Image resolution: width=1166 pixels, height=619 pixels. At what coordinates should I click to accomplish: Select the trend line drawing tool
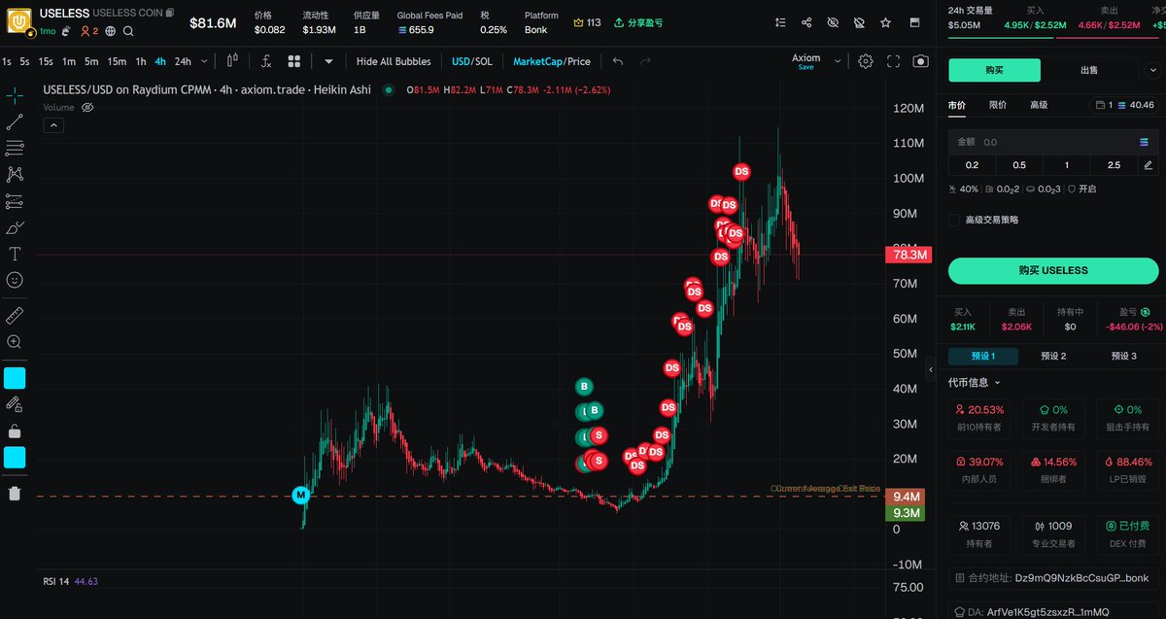(x=15, y=122)
